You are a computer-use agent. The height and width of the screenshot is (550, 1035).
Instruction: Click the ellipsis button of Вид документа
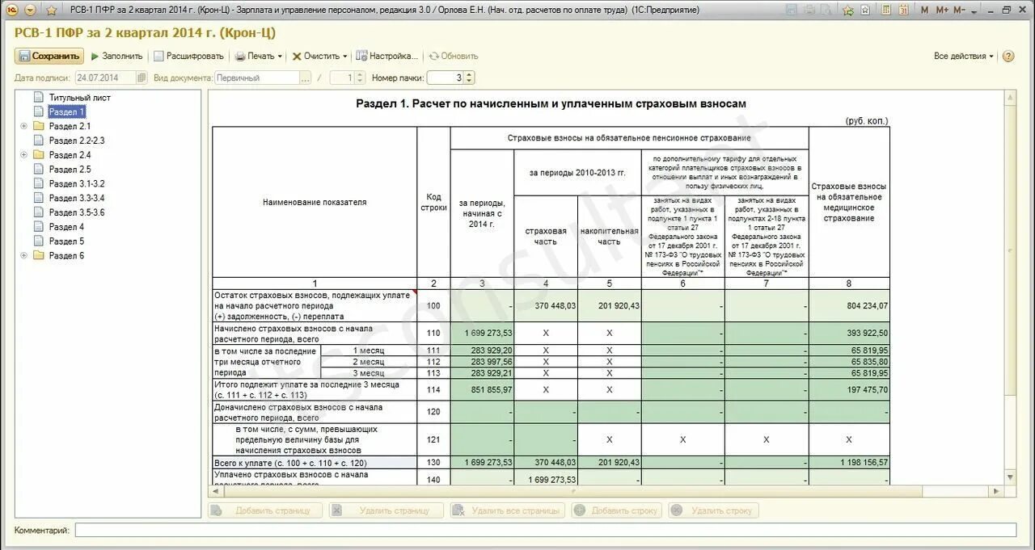305,78
